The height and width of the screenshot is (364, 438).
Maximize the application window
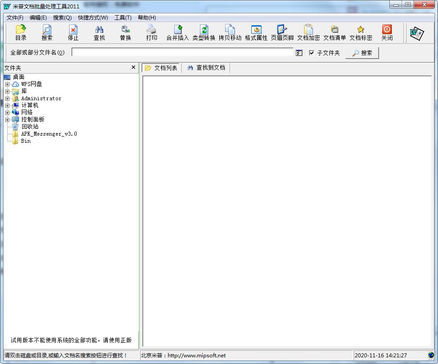pos(408,5)
